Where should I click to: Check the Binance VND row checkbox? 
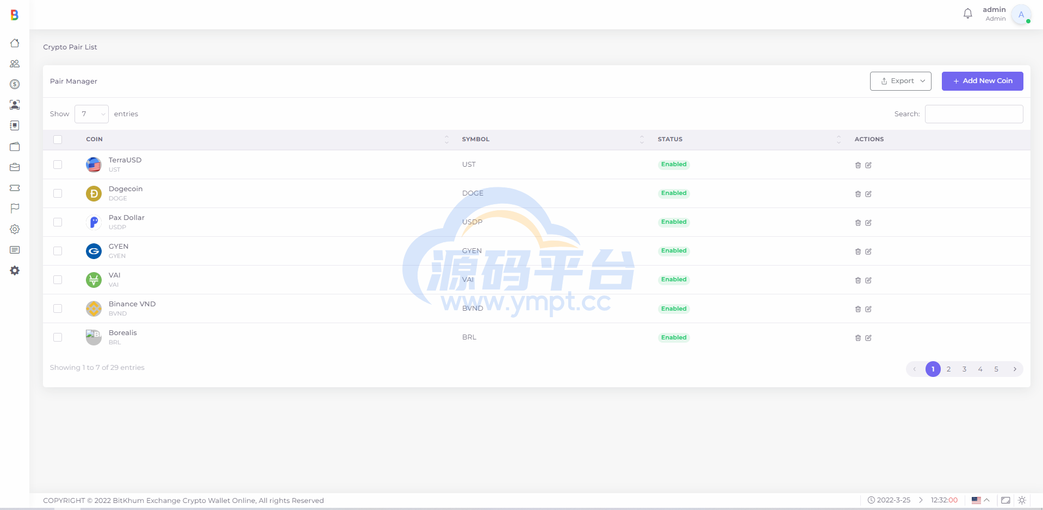tap(58, 308)
